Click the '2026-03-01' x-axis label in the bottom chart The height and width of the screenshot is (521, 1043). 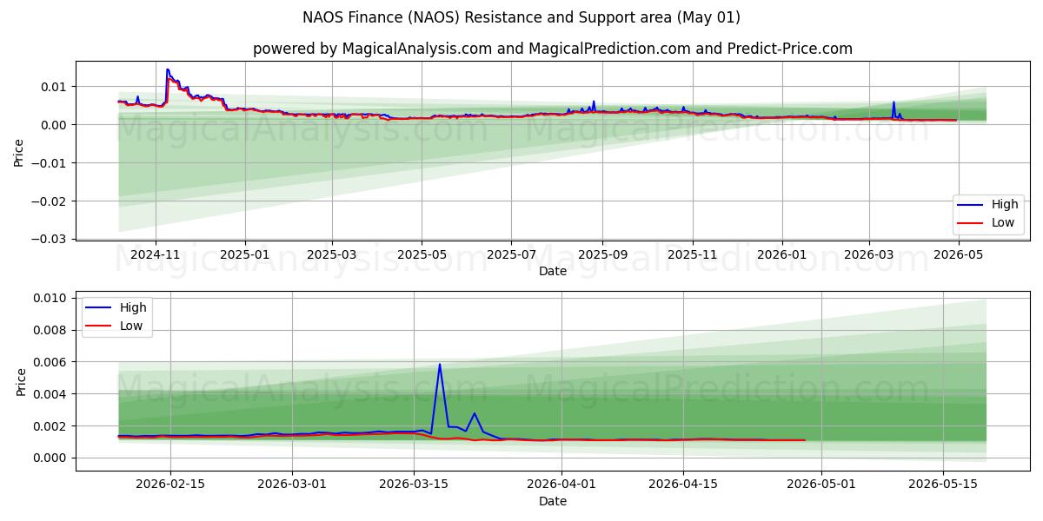(x=292, y=486)
